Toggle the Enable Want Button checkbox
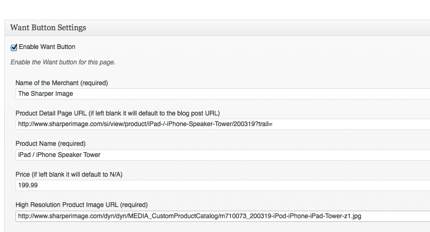The image size is (430, 232). pos(14,47)
